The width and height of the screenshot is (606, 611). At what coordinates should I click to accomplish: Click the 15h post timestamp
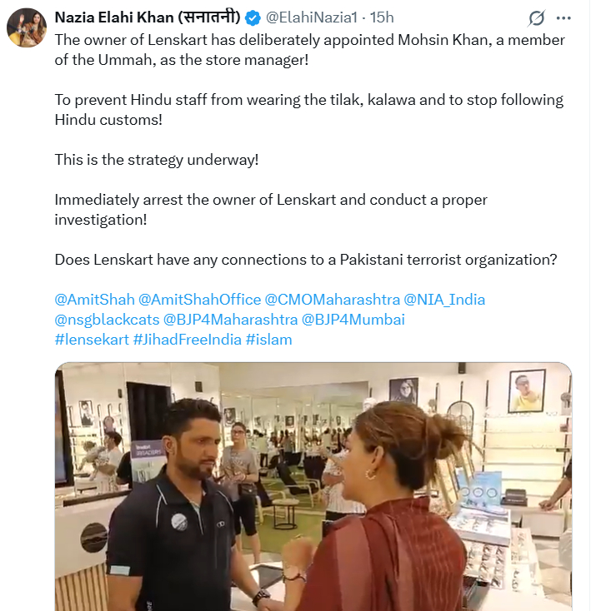[x=382, y=17]
